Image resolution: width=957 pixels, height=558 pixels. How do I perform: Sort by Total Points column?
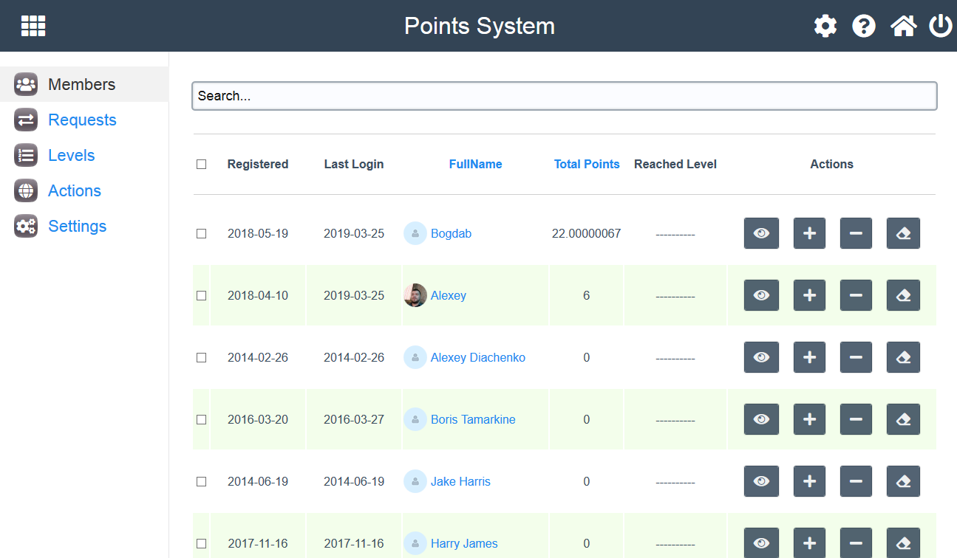pos(587,164)
